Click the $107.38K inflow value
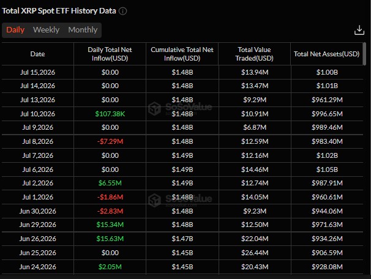Screen dimensions: 371x279 (x=110, y=114)
